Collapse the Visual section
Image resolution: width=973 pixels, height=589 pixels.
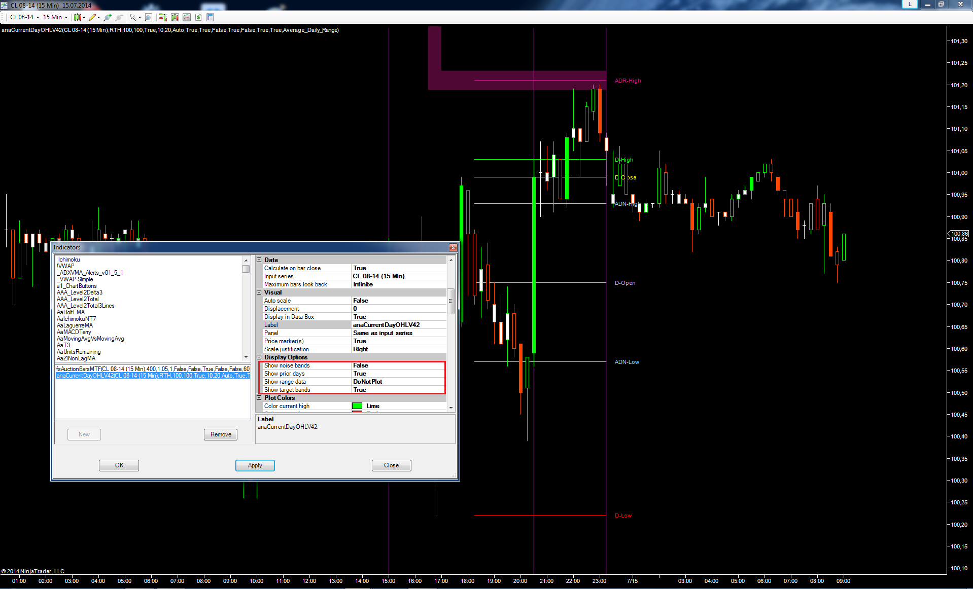point(259,292)
